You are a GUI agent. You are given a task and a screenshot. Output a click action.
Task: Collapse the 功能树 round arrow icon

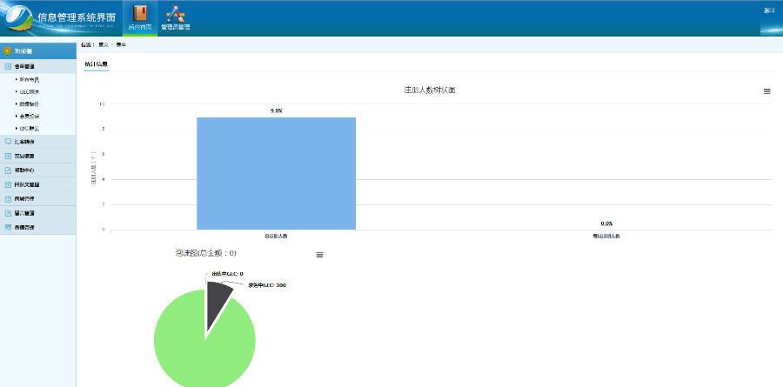7,51
